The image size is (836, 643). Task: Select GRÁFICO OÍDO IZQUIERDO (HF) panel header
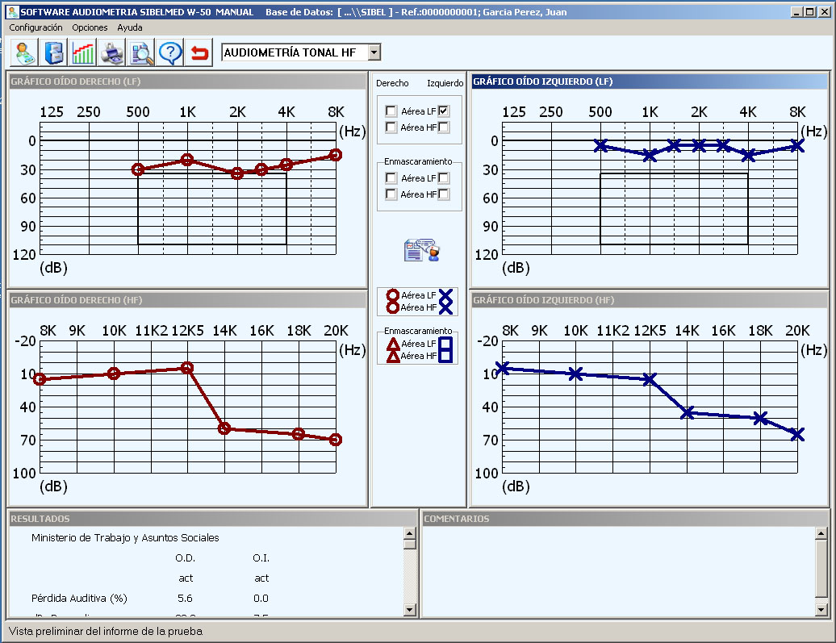tap(649, 300)
